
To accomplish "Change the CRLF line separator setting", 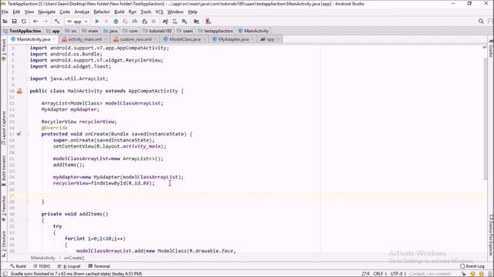I will 380,274.
